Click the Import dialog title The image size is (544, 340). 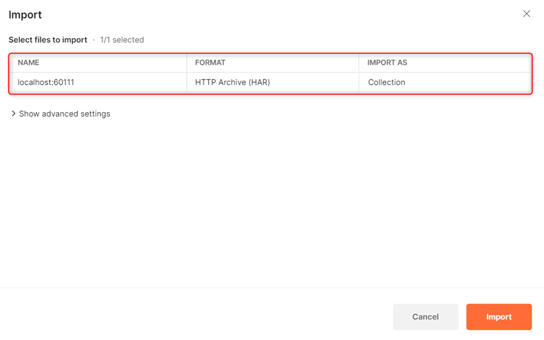pyautogui.click(x=25, y=14)
